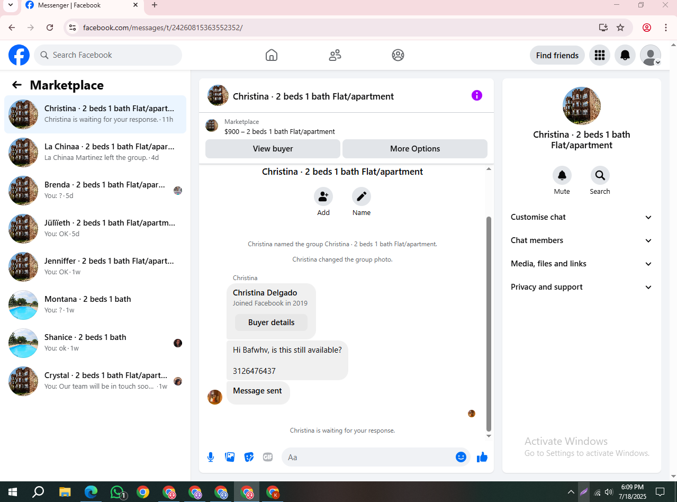Open the Chrome profile icon

pos(647,28)
